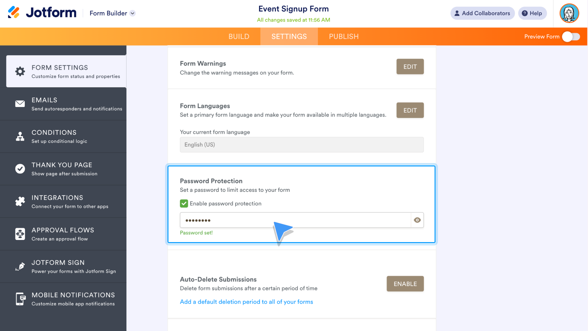Viewport: 588px width, 331px height.
Task: Switch to the Build tab
Action: pyautogui.click(x=238, y=36)
